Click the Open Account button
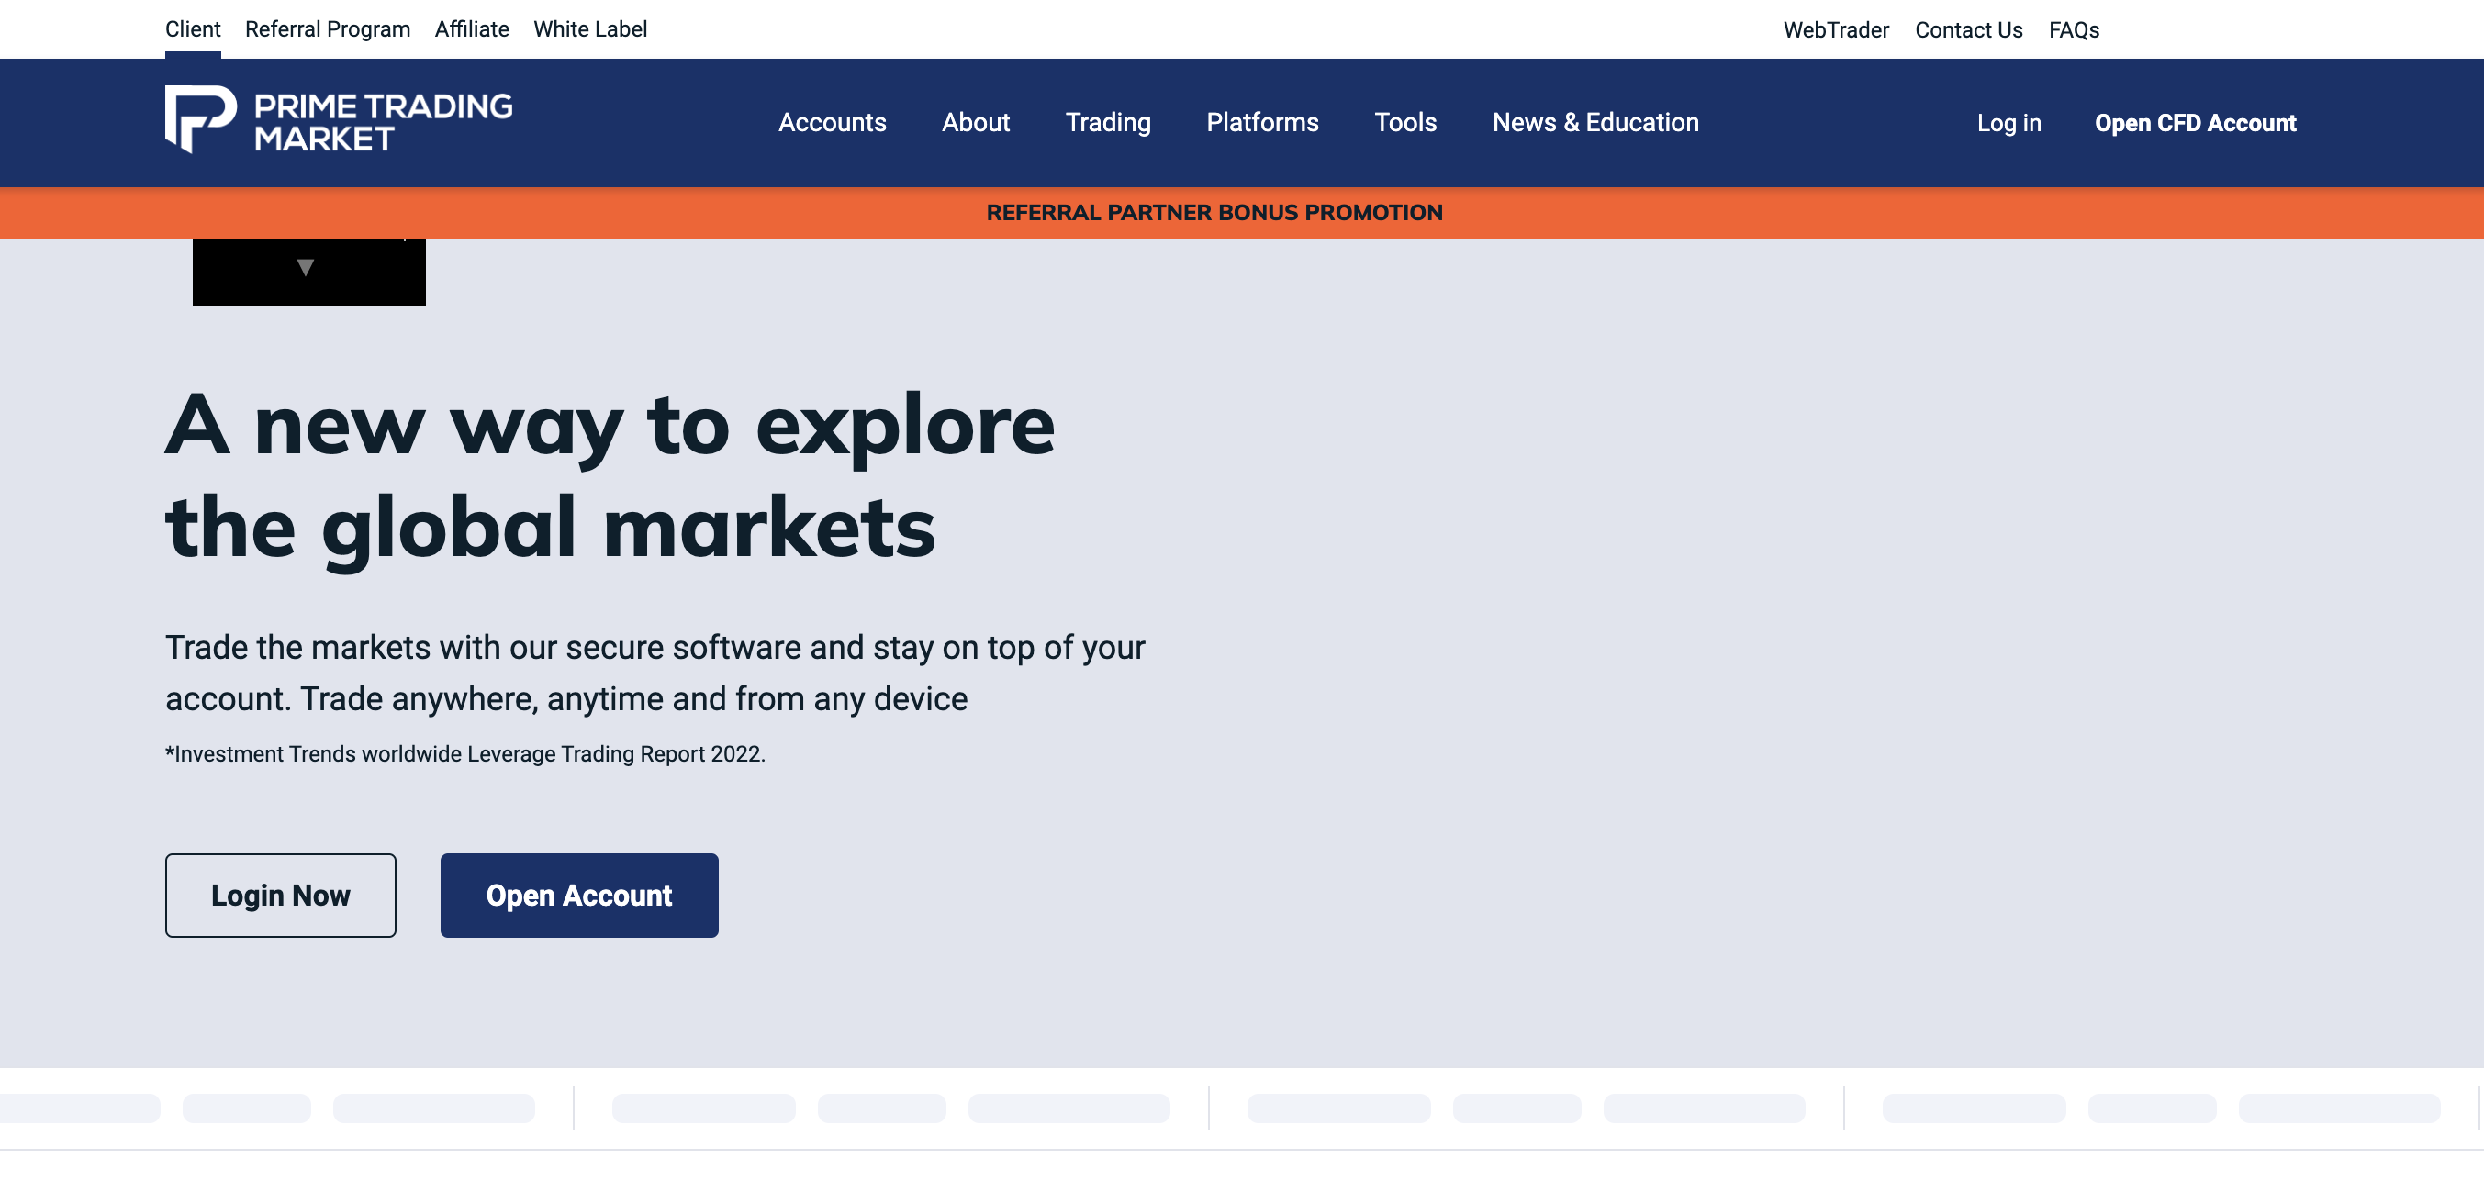The height and width of the screenshot is (1180, 2484). pos(579,895)
